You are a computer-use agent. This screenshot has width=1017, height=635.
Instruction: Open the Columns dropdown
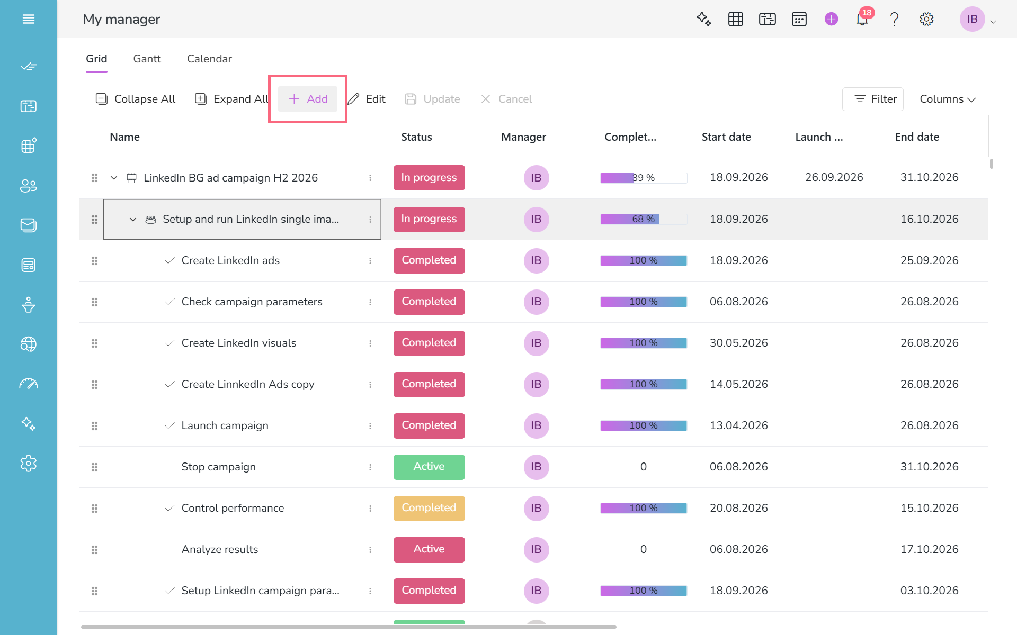[948, 99]
